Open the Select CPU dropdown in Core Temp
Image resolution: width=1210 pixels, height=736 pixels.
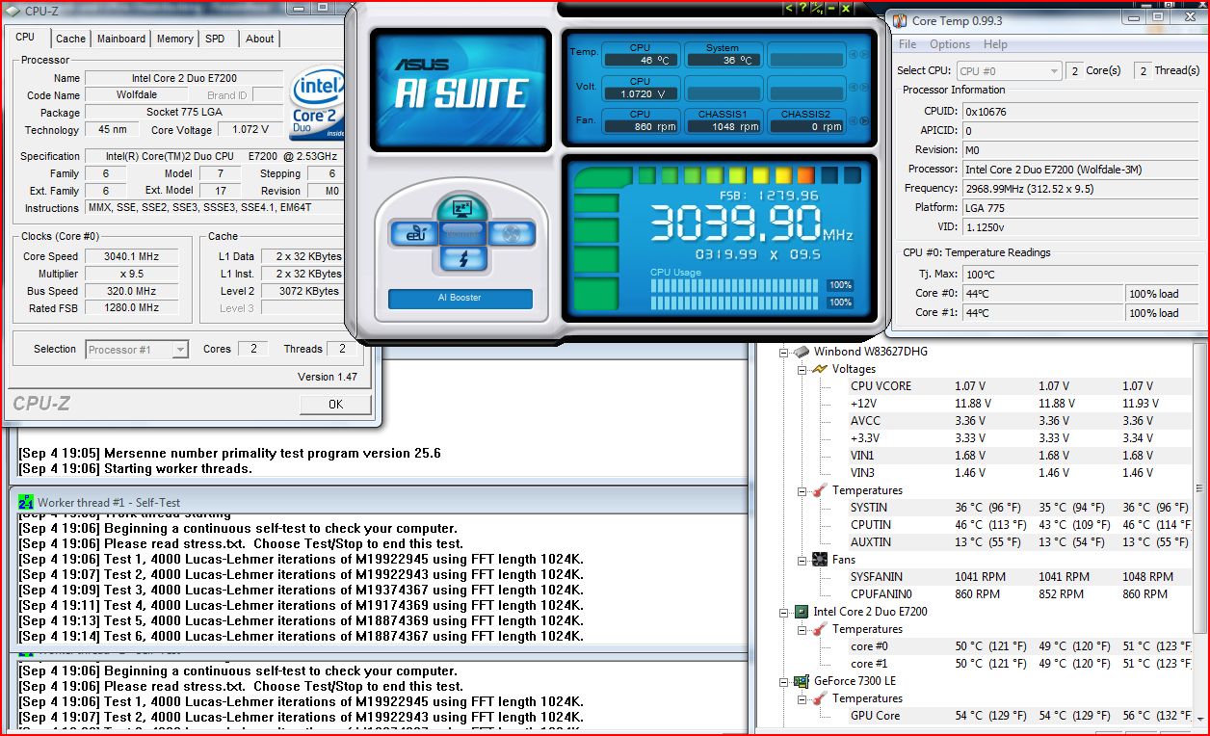[1009, 70]
